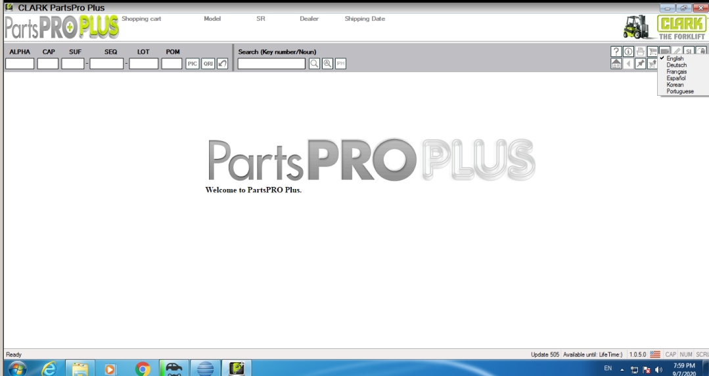Image resolution: width=709 pixels, height=376 pixels.
Task: Click the volume speaker tray icon
Action: pos(658,369)
